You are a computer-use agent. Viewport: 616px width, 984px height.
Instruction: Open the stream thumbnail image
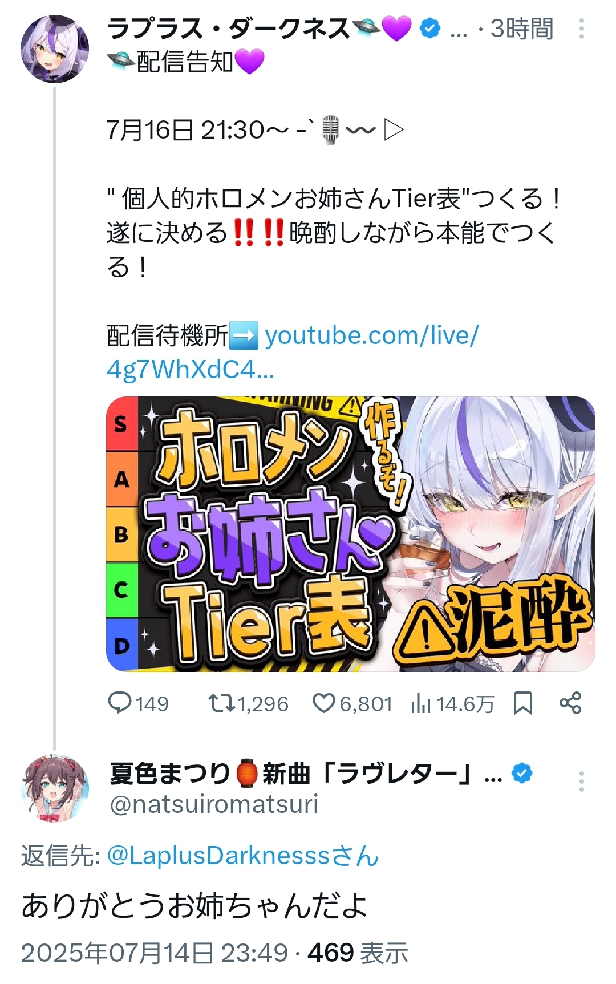[351, 534]
